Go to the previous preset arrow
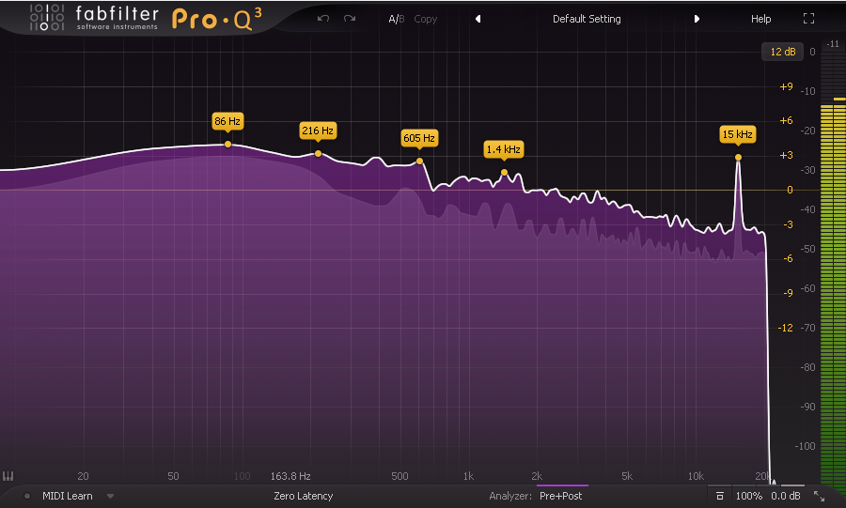 pos(478,19)
